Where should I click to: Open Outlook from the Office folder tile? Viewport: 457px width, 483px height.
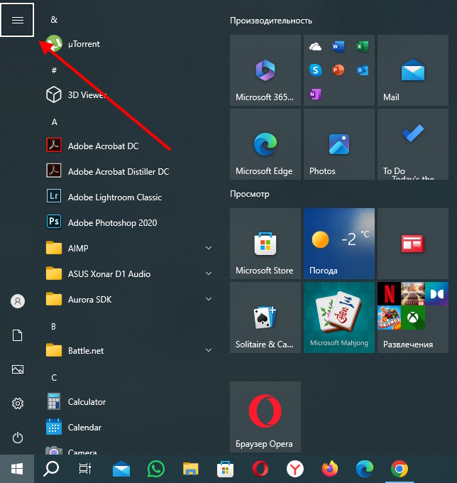point(362,70)
